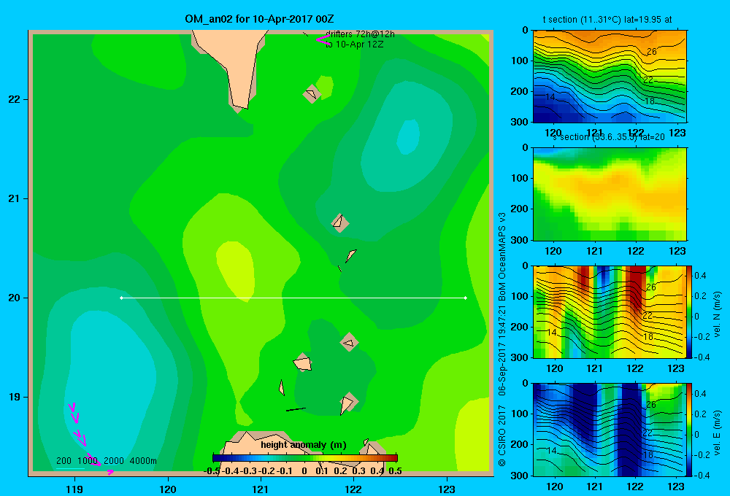Click the "300" depth label of the salinity section
Image resolution: width=730 pixels, height=496 pixels.
(x=520, y=240)
